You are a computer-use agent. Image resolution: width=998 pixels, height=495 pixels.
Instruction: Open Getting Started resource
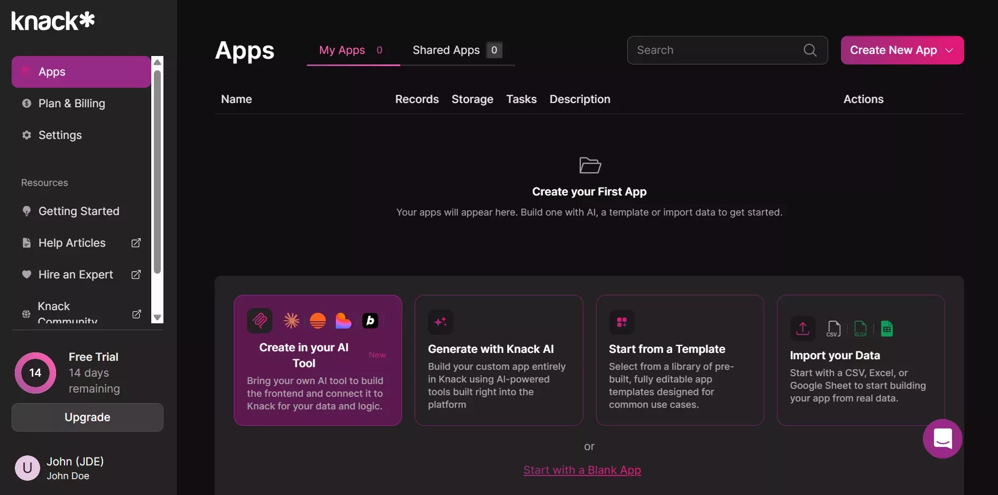[x=81, y=211]
